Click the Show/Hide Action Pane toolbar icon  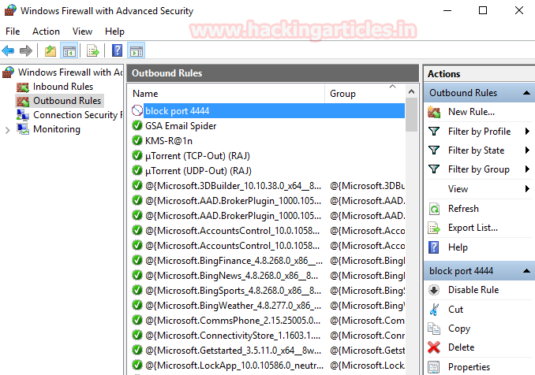[136, 51]
